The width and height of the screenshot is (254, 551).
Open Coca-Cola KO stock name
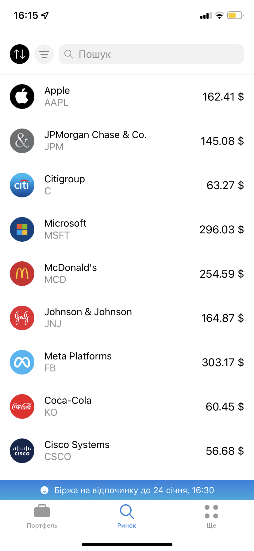pos(68,406)
